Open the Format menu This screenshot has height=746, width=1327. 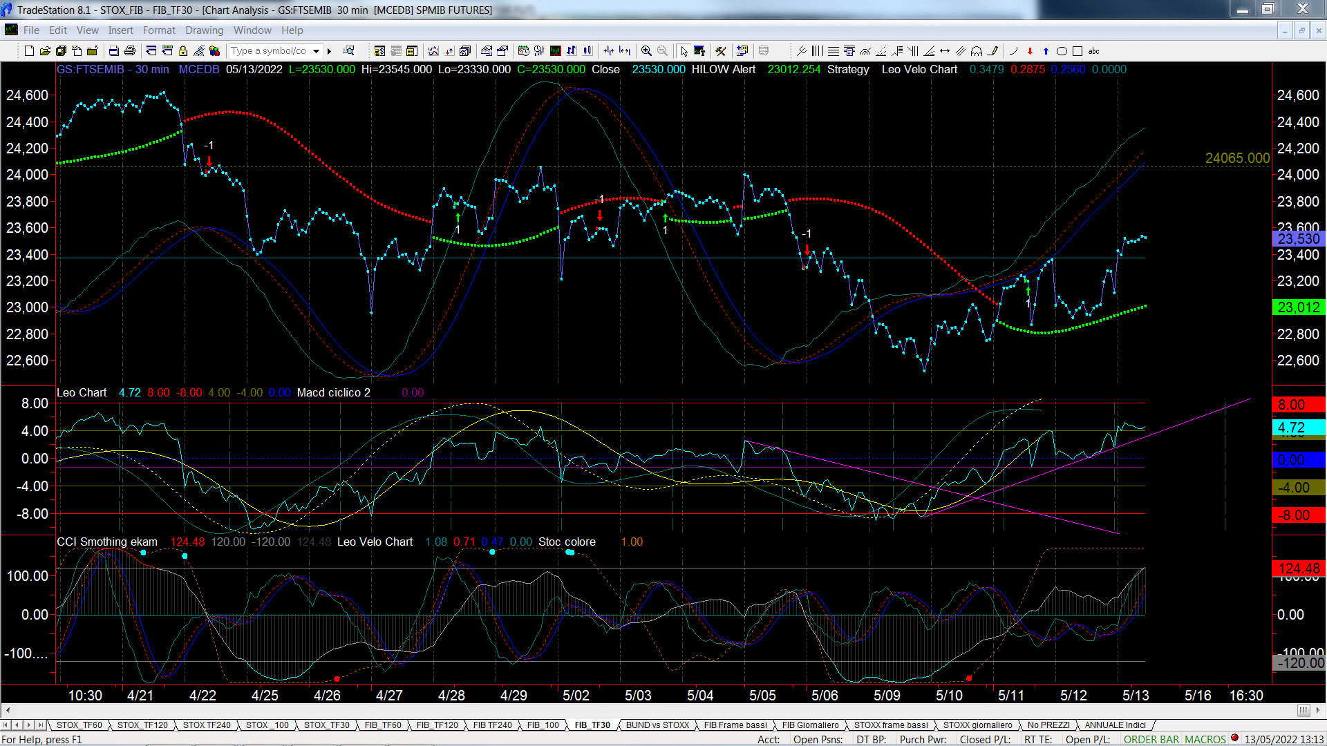[159, 30]
